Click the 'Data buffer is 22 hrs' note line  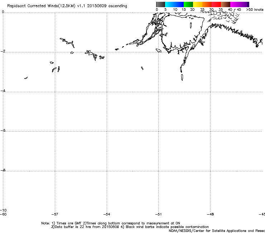click(x=130, y=227)
